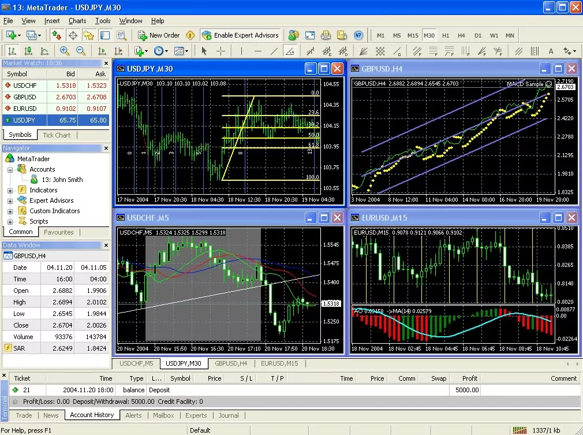Select the 13: John Smith account
Image resolution: width=583 pixels, height=435 pixels.
tap(62, 180)
